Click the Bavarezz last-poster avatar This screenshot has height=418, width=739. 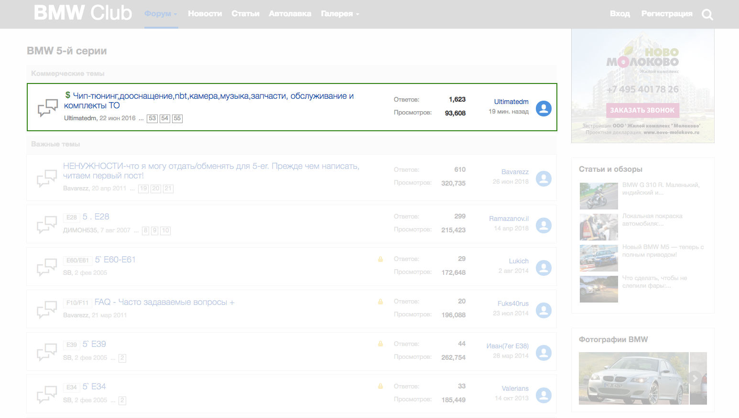click(x=543, y=178)
